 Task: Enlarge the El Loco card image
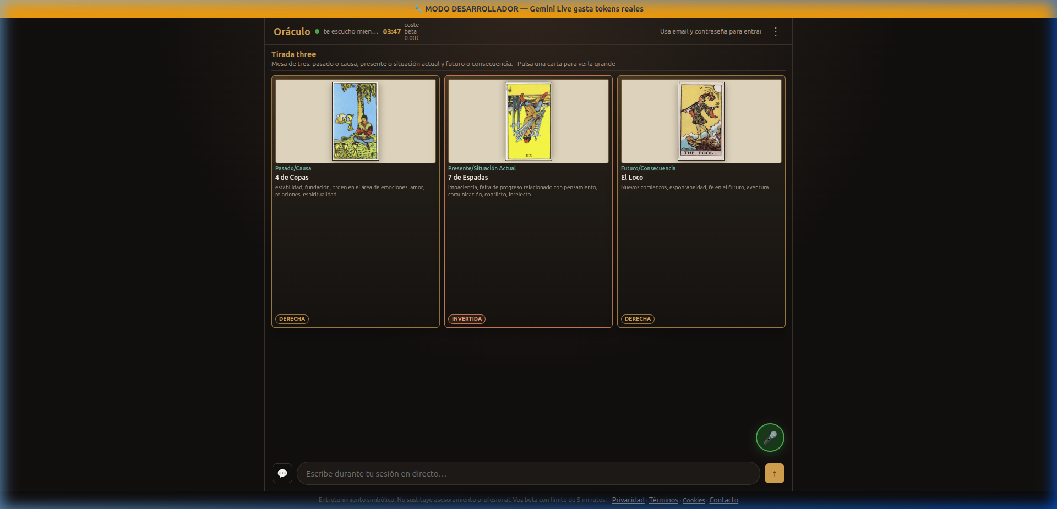point(701,121)
